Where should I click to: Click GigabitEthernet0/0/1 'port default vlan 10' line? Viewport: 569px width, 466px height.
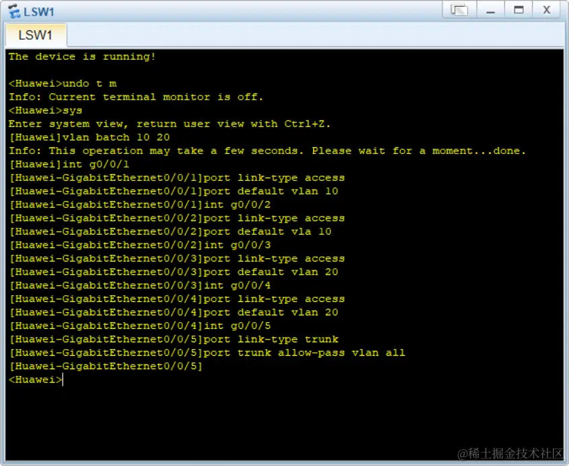coord(174,191)
